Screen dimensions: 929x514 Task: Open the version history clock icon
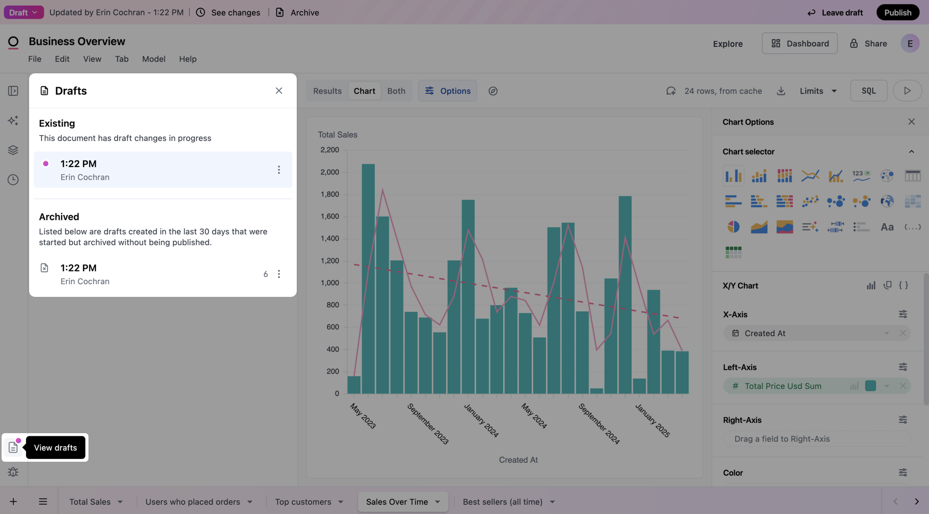coord(13,180)
